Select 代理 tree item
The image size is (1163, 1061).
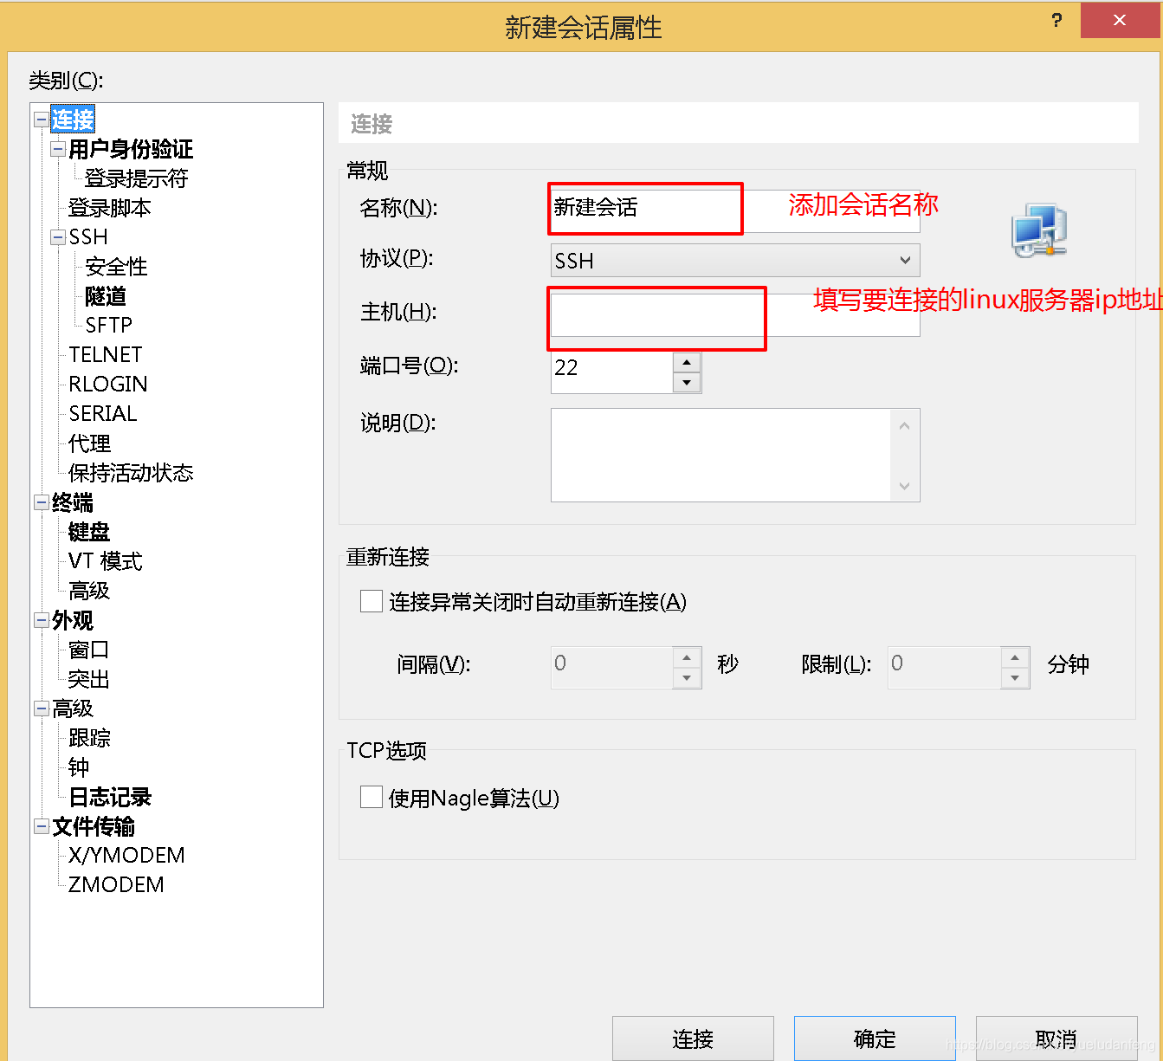pos(90,443)
